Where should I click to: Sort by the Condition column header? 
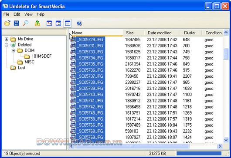pyautogui.click(x=212, y=33)
